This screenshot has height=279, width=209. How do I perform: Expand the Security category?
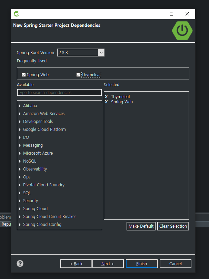20,201
